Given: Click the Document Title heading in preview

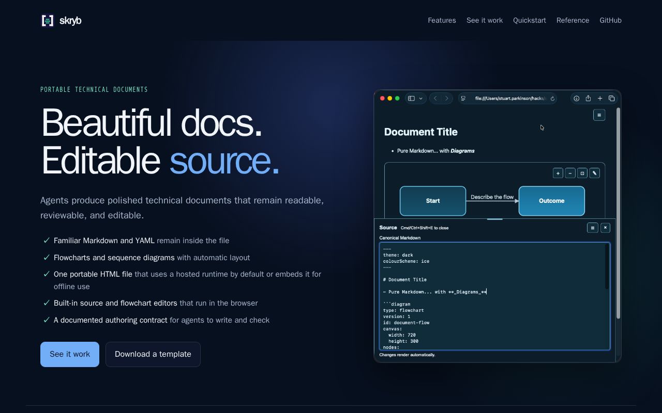Looking at the screenshot, I should coord(421,132).
